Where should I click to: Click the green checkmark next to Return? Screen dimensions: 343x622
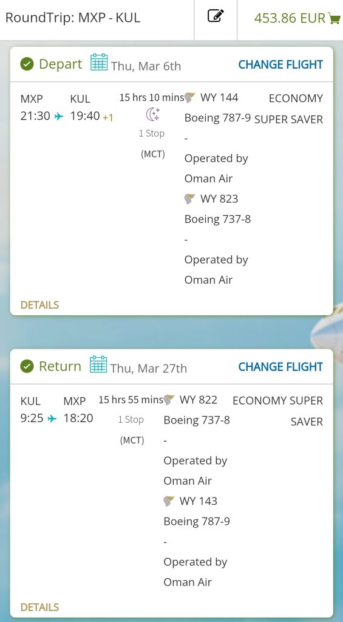pos(27,366)
